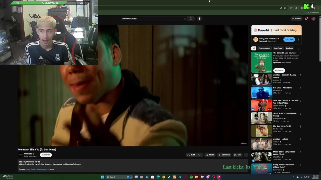Open menu for Obsesión video
The height and width of the screenshot is (180, 321).
[301, 75]
